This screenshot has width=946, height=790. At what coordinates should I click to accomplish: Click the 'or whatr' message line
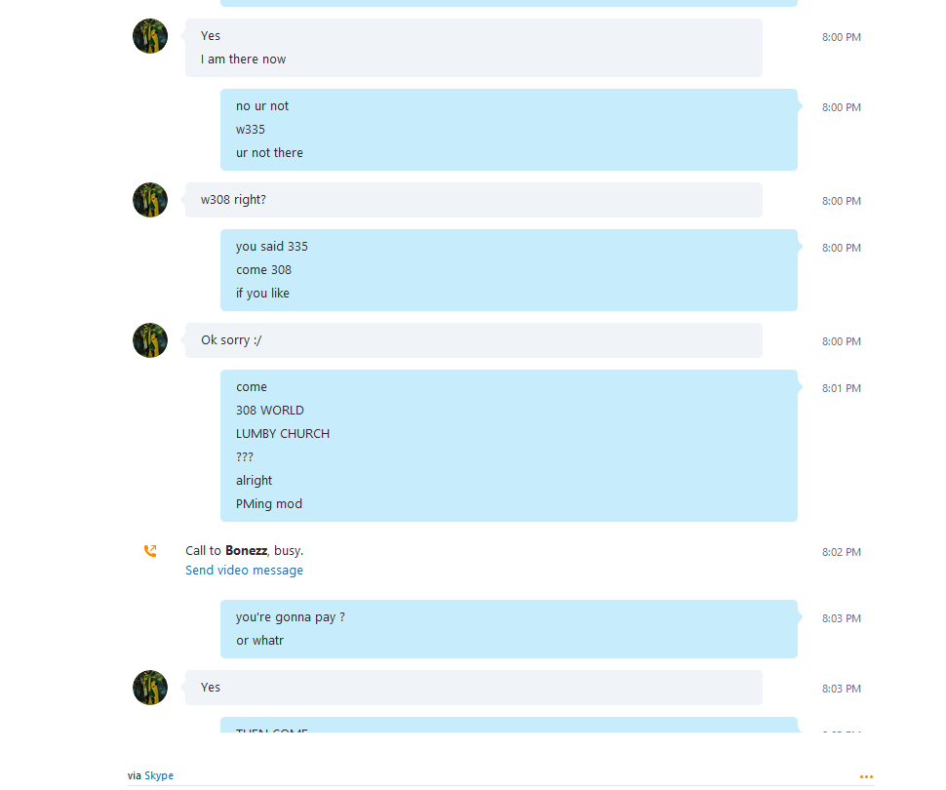tap(259, 641)
